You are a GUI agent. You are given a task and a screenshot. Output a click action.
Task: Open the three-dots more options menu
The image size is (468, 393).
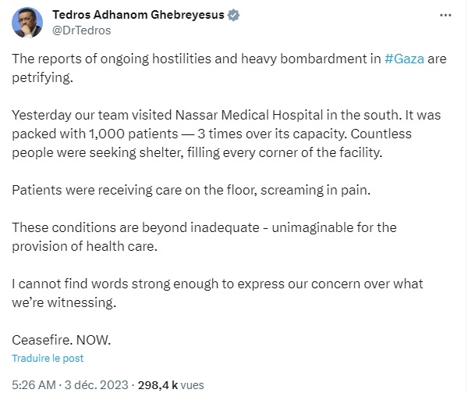(x=445, y=15)
